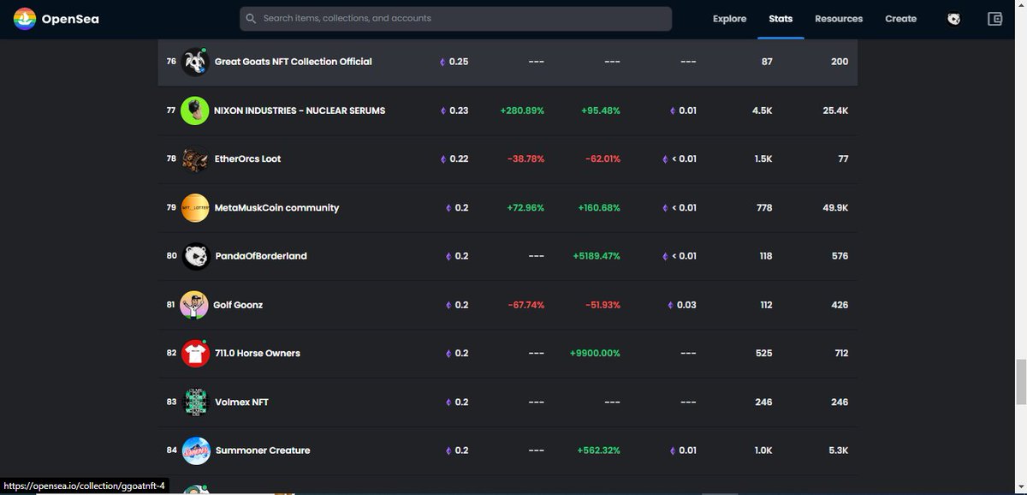This screenshot has height=495, width=1027.
Task: Open PandaOfBorderland collection
Action: (x=260, y=256)
